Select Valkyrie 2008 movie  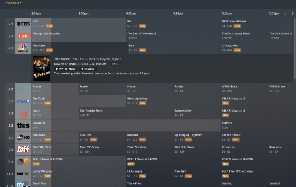click(257, 125)
